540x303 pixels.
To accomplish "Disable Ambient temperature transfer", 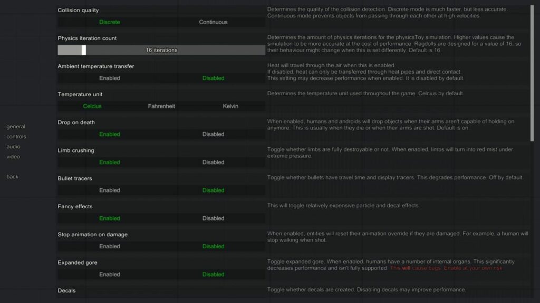I will 213,78.
